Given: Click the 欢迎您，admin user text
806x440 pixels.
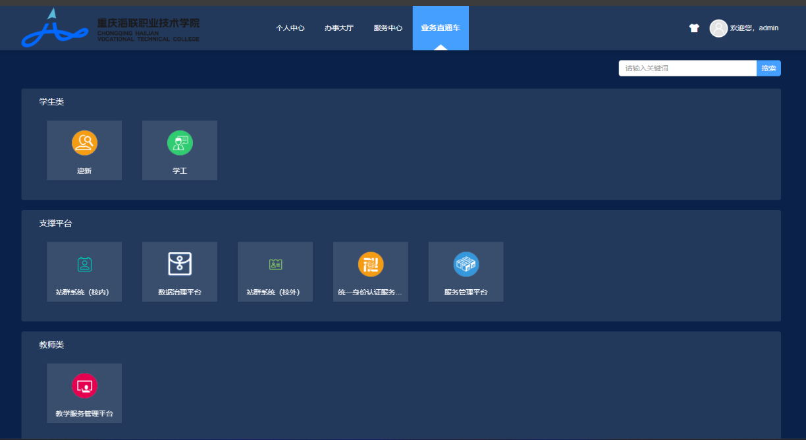Looking at the screenshot, I should pyautogui.click(x=755, y=28).
